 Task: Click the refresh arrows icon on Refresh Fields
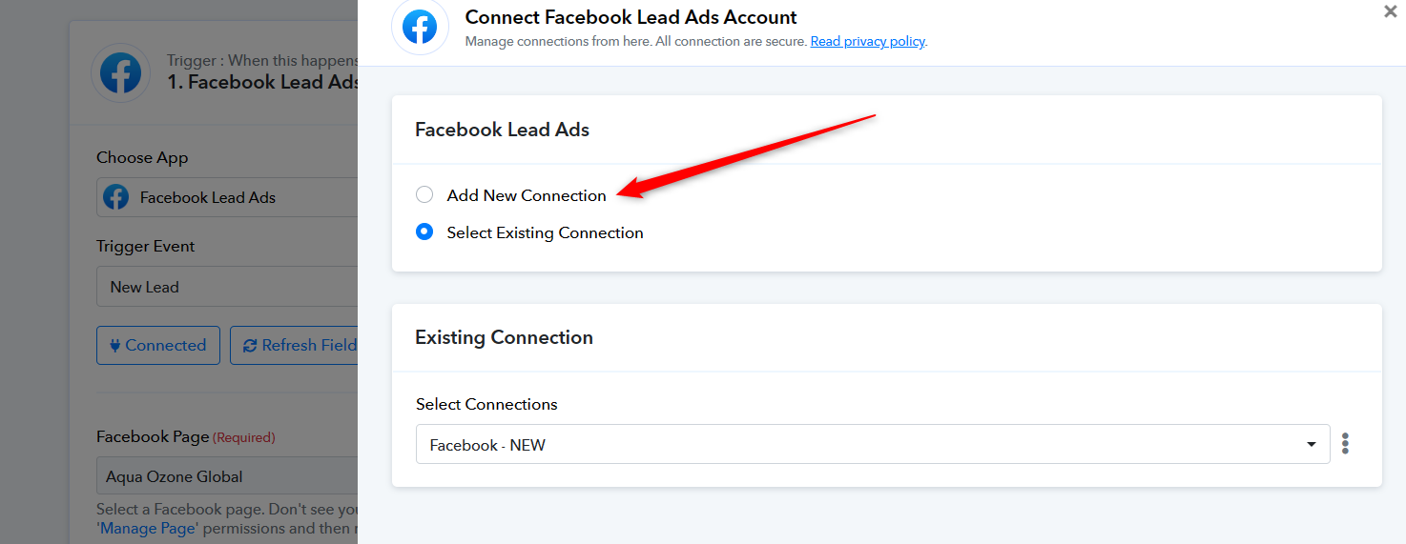250,346
